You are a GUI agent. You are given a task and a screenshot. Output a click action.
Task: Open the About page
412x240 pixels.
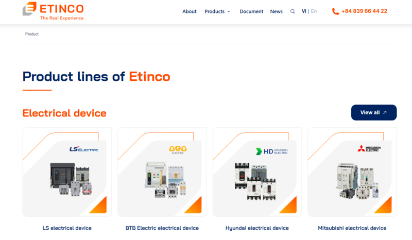[x=190, y=11]
